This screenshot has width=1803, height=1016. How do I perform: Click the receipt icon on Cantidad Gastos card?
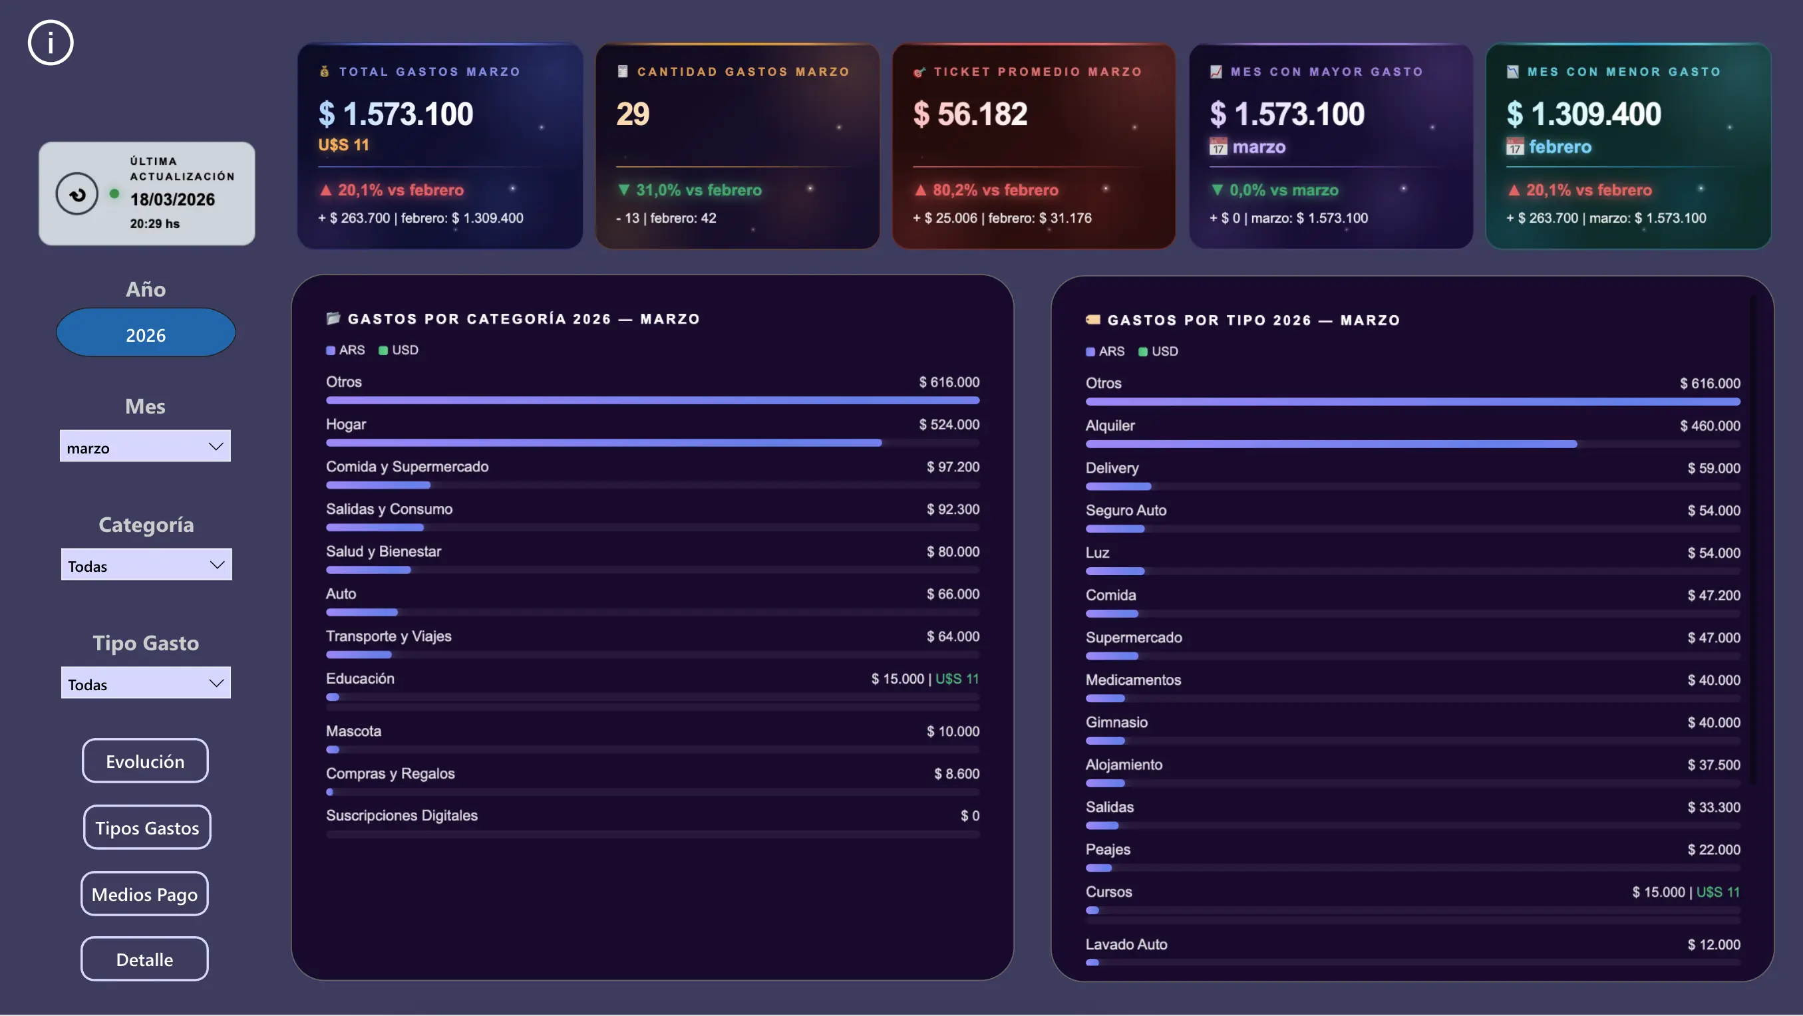[x=622, y=71]
